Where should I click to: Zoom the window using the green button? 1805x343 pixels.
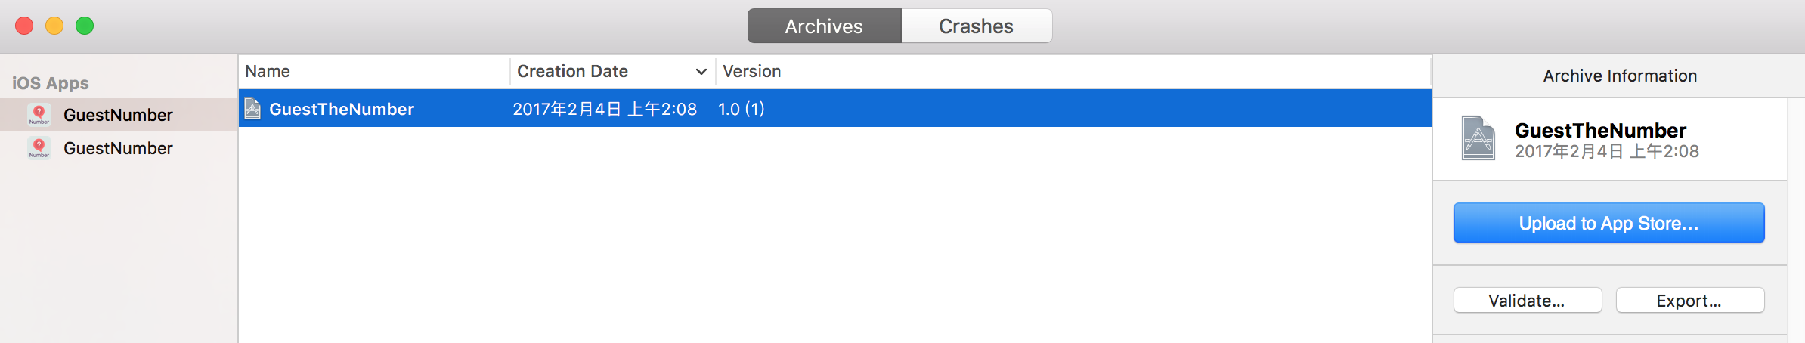pyautogui.click(x=85, y=26)
